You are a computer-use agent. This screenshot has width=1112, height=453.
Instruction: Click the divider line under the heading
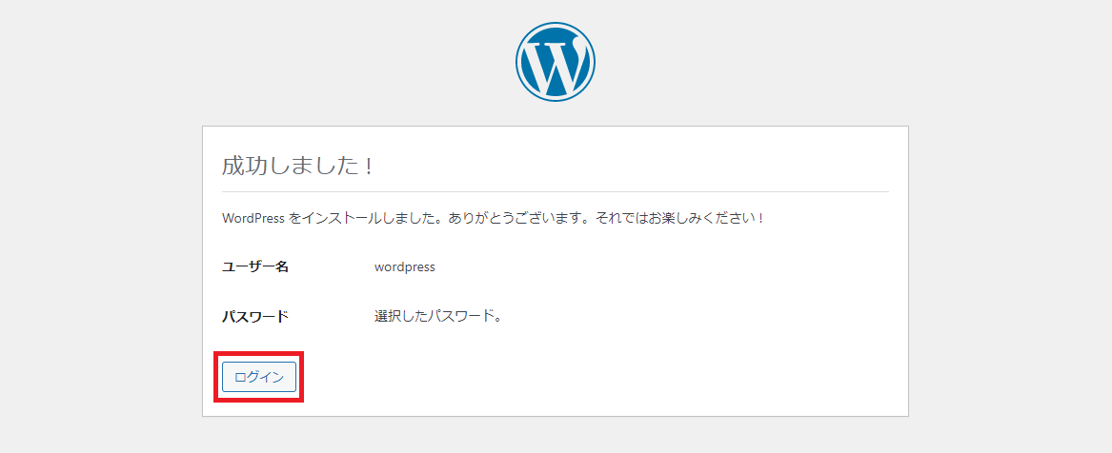pyautogui.click(x=555, y=191)
